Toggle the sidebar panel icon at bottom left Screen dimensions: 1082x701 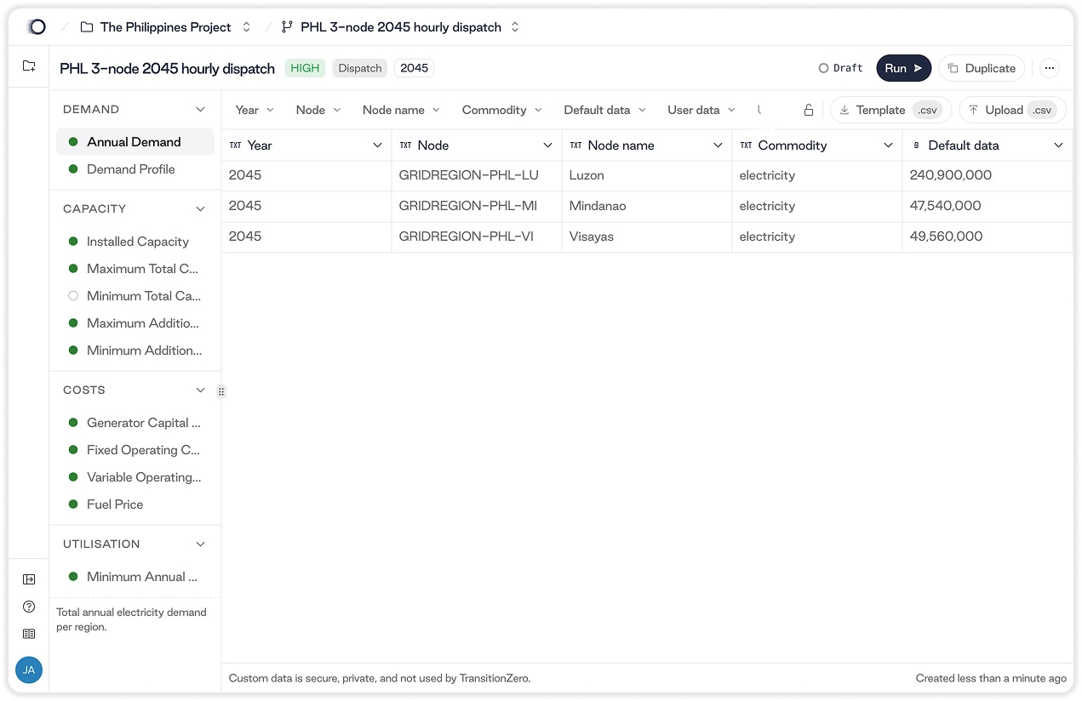point(29,579)
